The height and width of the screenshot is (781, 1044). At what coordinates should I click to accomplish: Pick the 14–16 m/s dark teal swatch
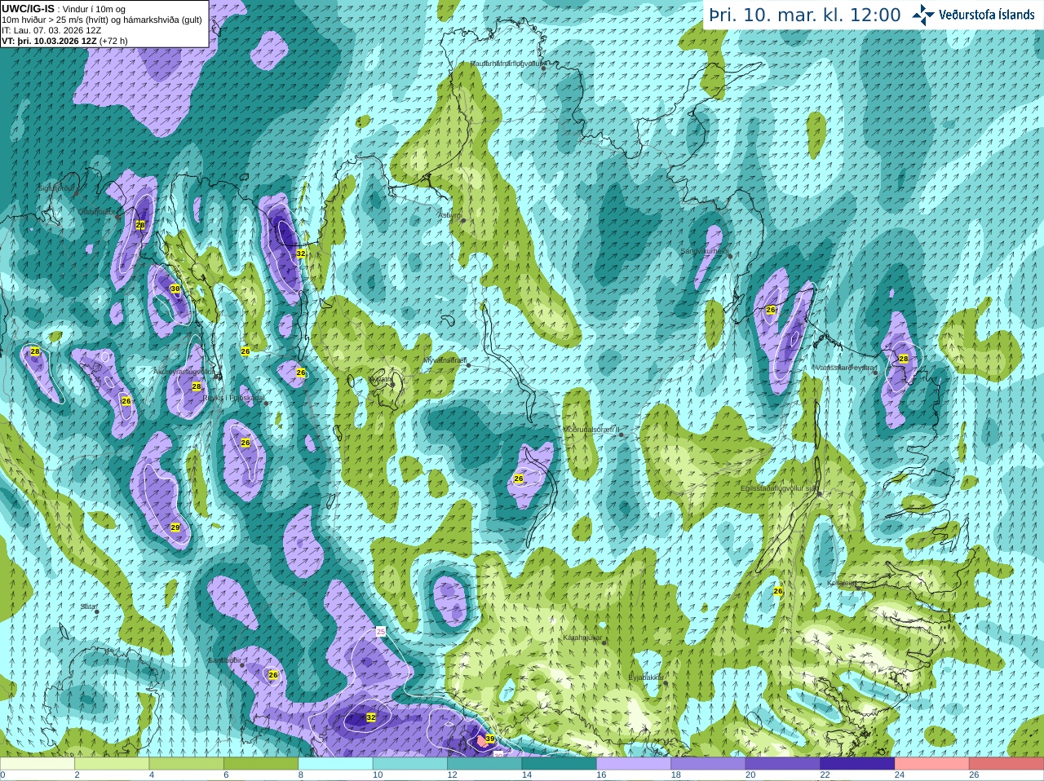click(560, 764)
